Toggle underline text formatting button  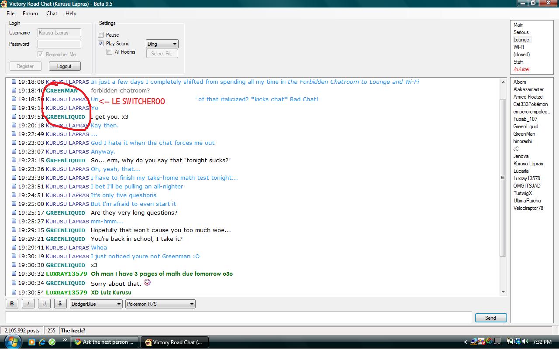pyautogui.click(x=44, y=304)
